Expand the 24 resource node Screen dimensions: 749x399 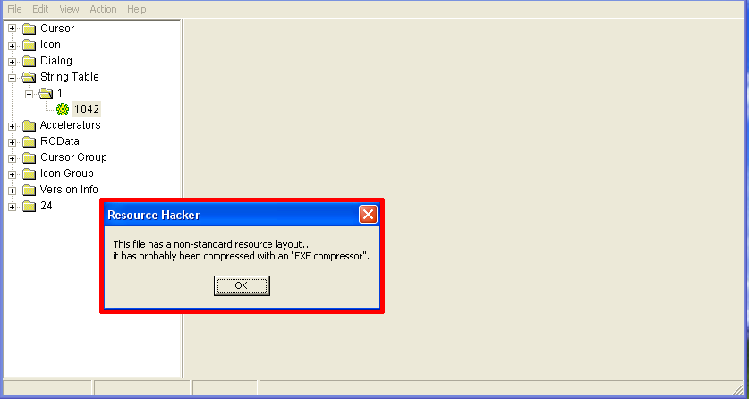tap(12, 207)
